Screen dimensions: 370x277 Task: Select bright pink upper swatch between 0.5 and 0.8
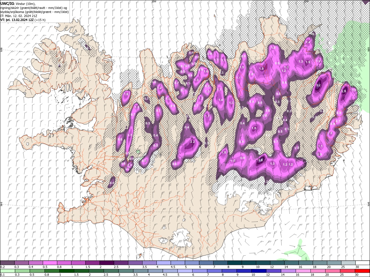click(50, 263)
